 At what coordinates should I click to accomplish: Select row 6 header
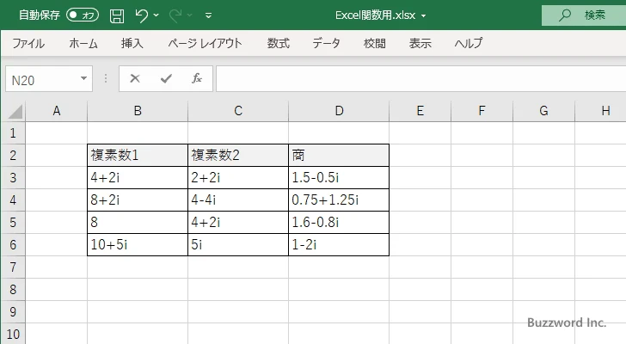pyautogui.click(x=13, y=244)
